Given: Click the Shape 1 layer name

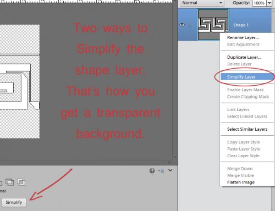Looking at the screenshot, I should 241,25.
